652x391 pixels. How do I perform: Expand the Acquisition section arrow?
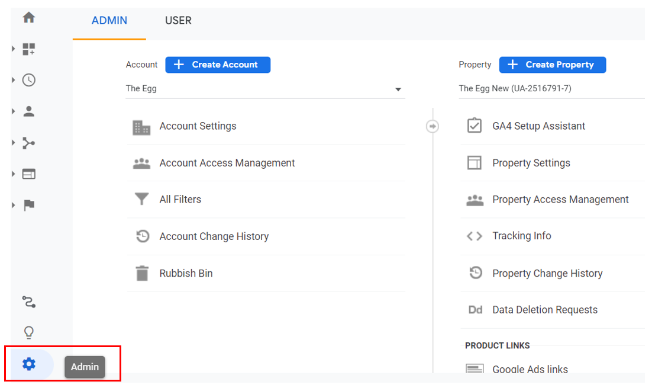click(13, 143)
